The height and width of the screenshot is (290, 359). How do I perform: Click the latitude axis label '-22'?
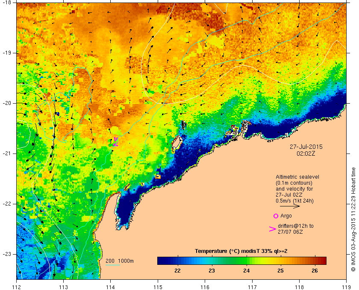(x=6, y=203)
